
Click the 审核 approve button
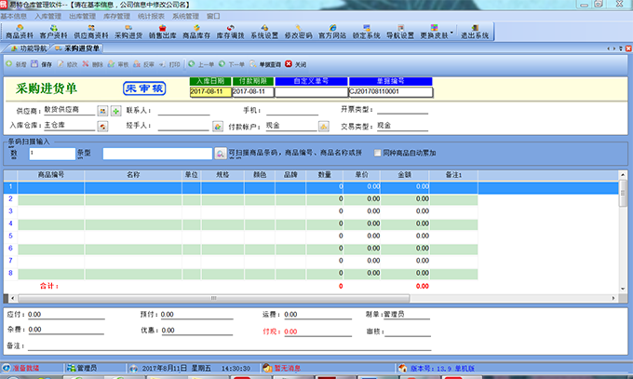(118, 64)
